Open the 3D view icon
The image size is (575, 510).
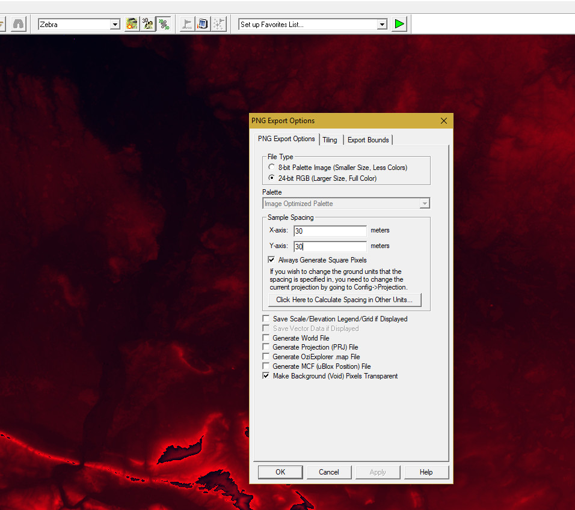[148, 24]
